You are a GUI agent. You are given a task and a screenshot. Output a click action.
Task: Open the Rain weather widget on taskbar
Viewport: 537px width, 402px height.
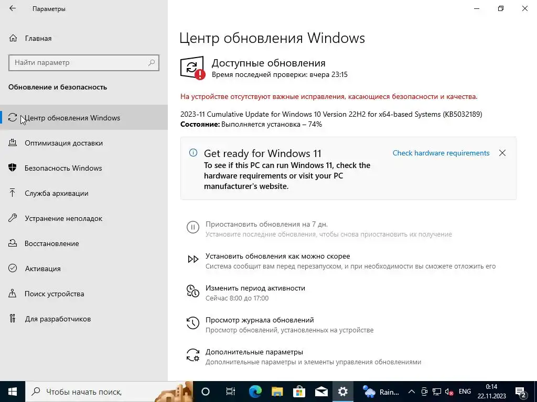point(381,392)
